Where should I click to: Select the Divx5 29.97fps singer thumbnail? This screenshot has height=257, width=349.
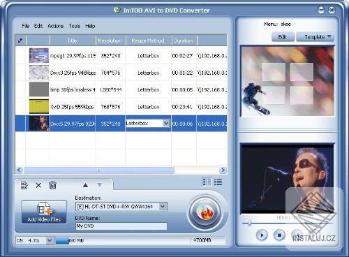pyautogui.click(x=39, y=124)
